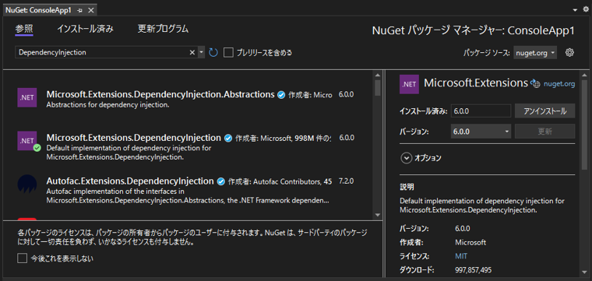This screenshot has width=592, height=281.
Task: Click the globe link icon beside nuget.org
Action: click(x=535, y=84)
